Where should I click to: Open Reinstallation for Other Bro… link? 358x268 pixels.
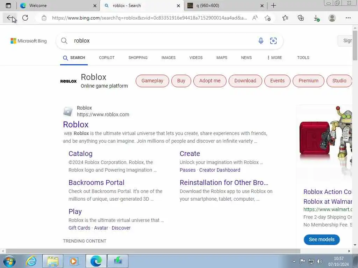pyautogui.click(x=224, y=183)
